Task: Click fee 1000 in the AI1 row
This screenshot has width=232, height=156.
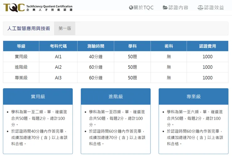Action: [x=208, y=56]
